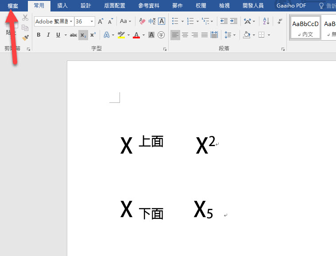Switch to the 檢視 tab

tap(224, 6)
